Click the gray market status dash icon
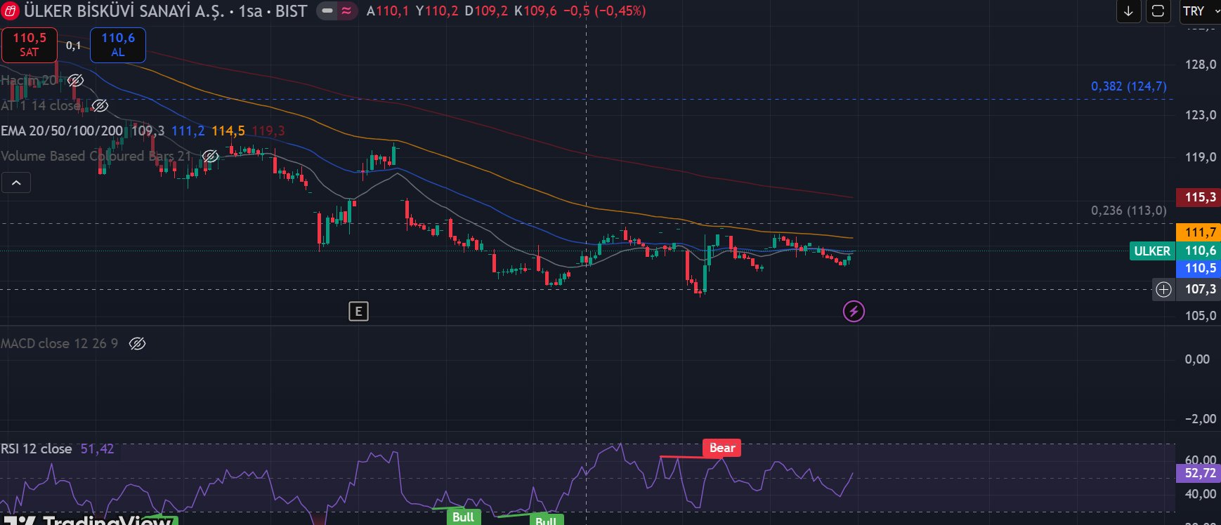This screenshot has height=525, width=1221. pos(327,11)
